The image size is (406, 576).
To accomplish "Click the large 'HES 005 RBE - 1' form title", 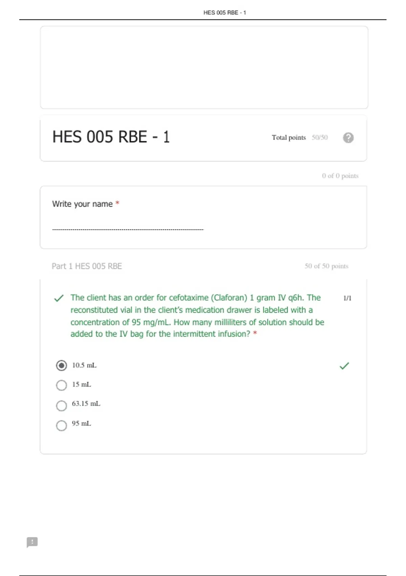I will [111, 137].
